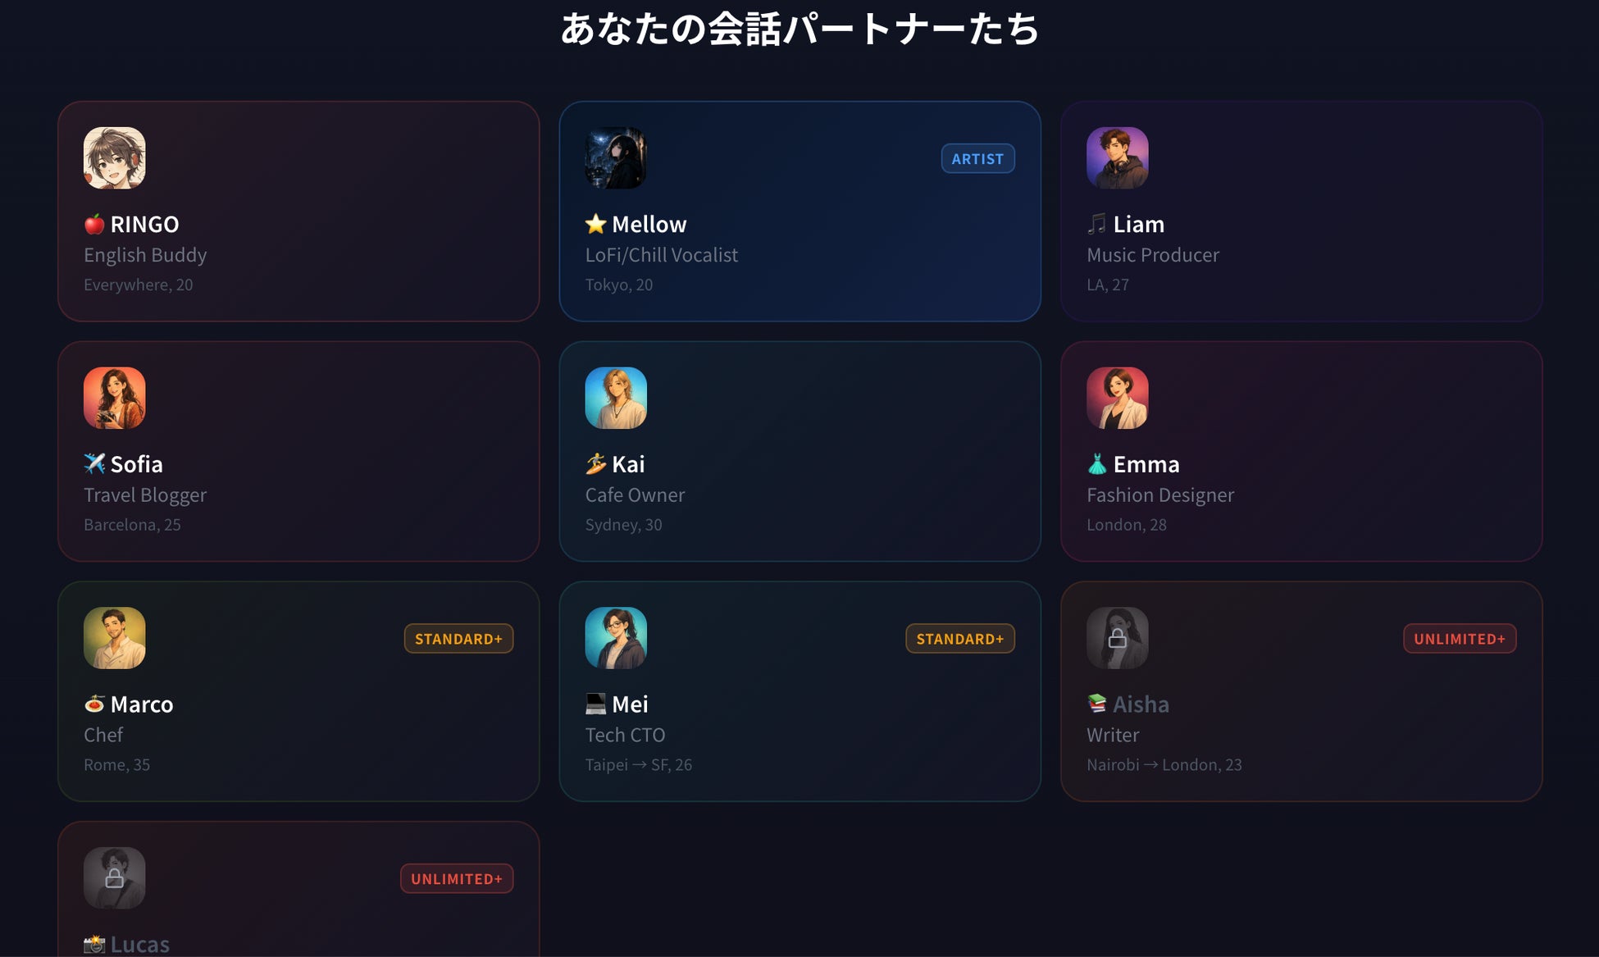Viewport: 1599px width, 957px height.
Task: Click the airplane icon next to Sofia
Action: pos(94,464)
